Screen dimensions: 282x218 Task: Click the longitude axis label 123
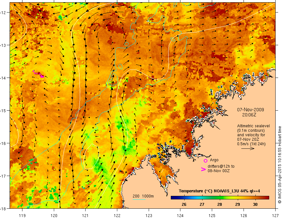click(x=149, y=215)
